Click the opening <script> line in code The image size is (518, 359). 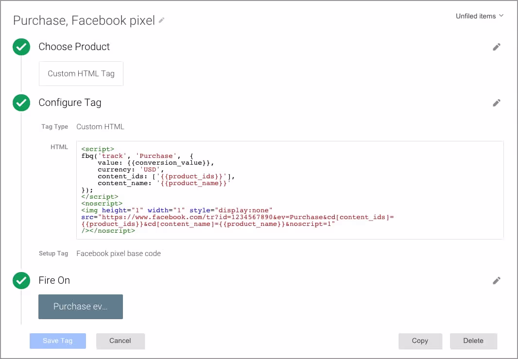[98, 149]
